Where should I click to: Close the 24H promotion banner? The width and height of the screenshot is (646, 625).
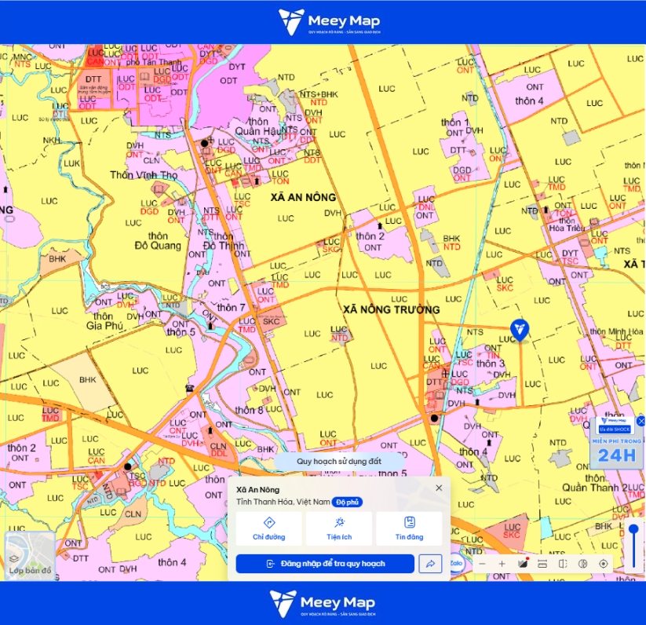coord(641,421)
